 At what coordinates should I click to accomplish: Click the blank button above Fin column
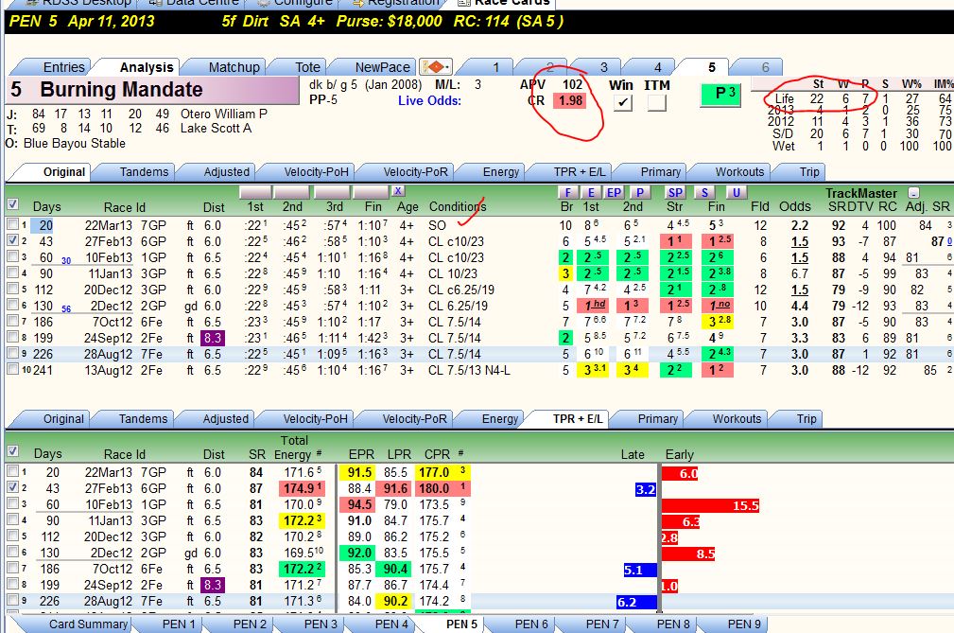(x=371, y=192)
